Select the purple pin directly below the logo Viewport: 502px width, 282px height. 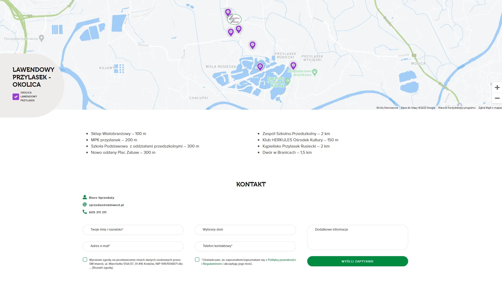coord(239,29)
